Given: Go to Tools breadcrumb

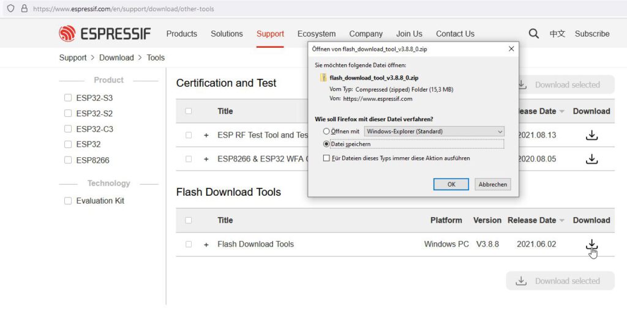Looking at the screenshot, I should coord(156,57).
